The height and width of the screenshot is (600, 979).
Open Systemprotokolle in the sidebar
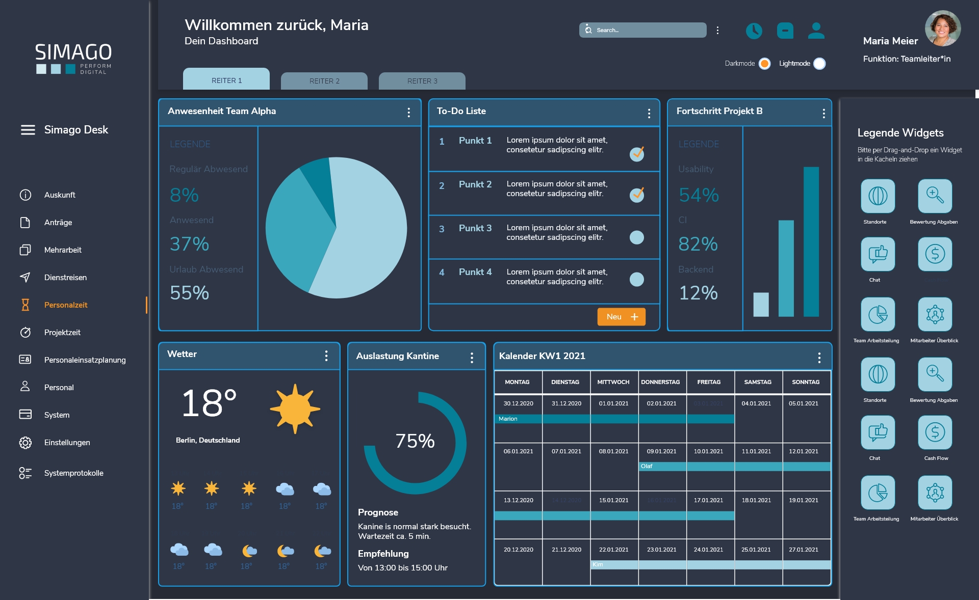click(73, 473)
